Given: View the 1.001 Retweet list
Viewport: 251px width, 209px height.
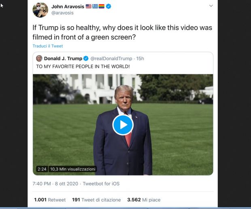Looking at the screenshot, I should coord(50,200).
